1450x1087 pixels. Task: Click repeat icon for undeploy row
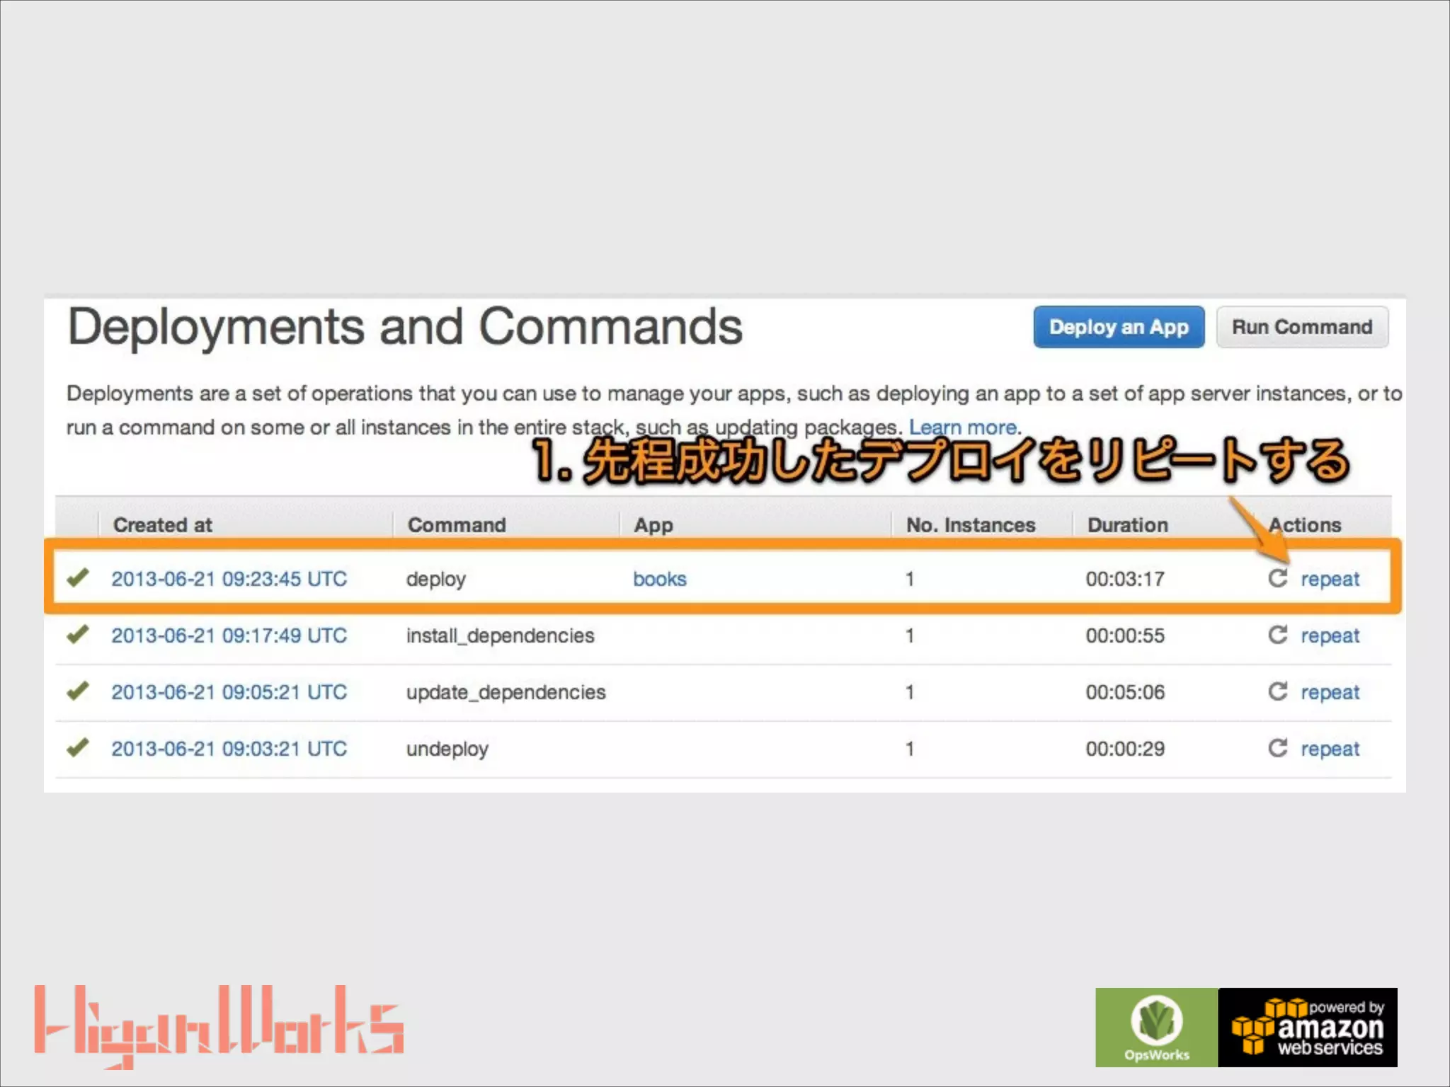point(1277,748)
